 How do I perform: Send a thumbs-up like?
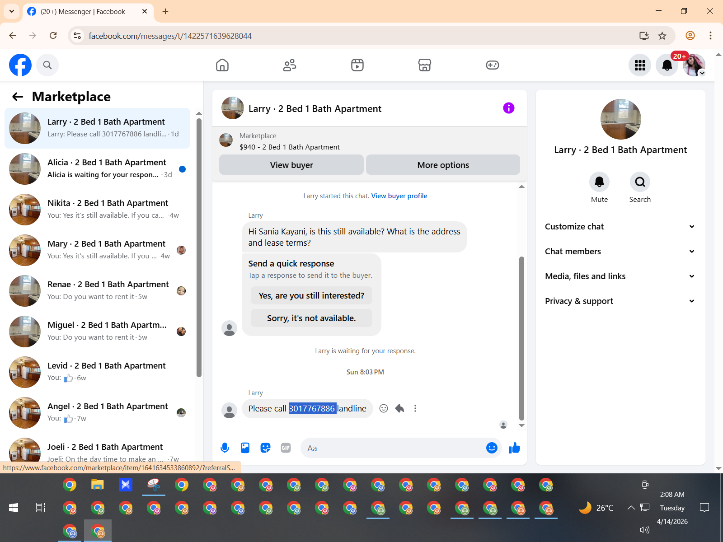point(514,448)
